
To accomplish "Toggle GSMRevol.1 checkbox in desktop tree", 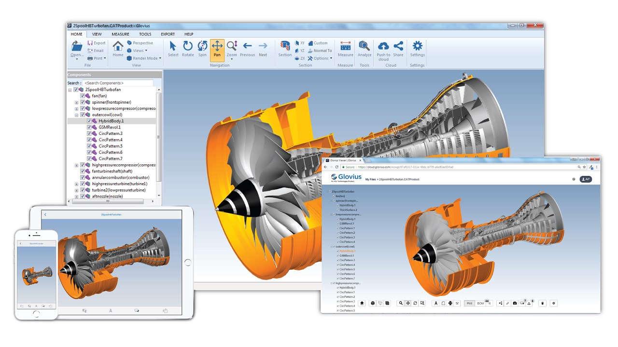I will [89, 127].
